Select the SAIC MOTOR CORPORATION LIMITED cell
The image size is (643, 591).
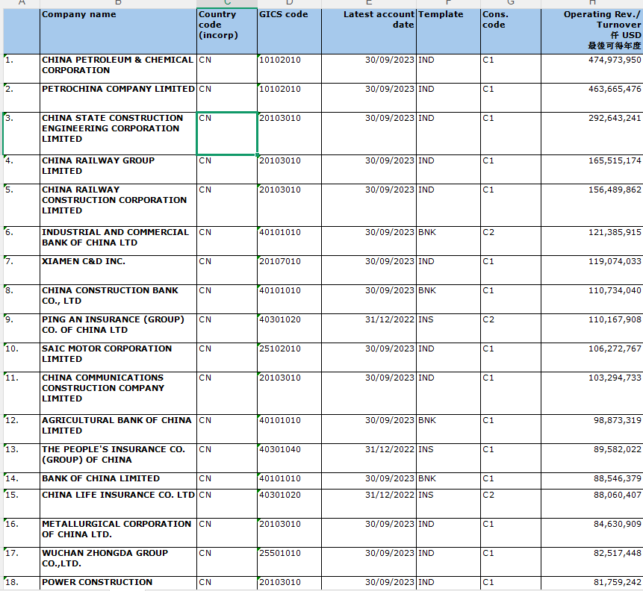point(118,354)
